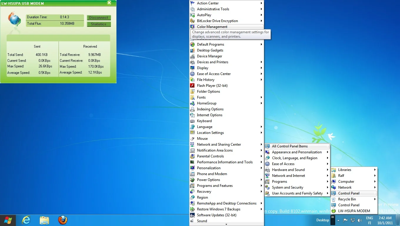Viewport: 400px width, 226px height.
Task: Click the Action Center flag tray icon
Action: pyautogui.click(x=346, y=220)
